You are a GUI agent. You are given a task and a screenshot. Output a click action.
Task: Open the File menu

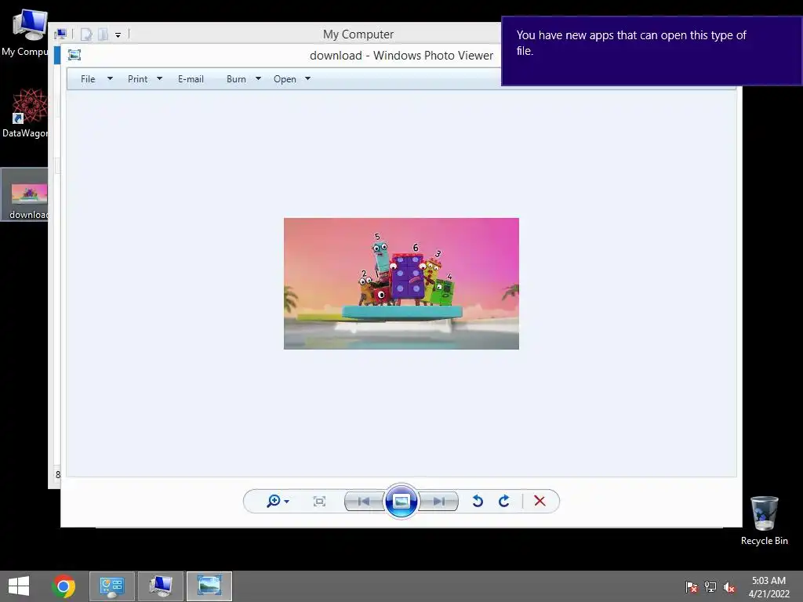coord(88,79)
